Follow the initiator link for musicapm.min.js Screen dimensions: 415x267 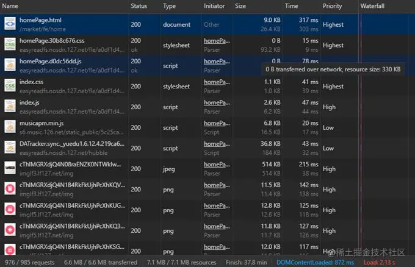pos(217,123)
